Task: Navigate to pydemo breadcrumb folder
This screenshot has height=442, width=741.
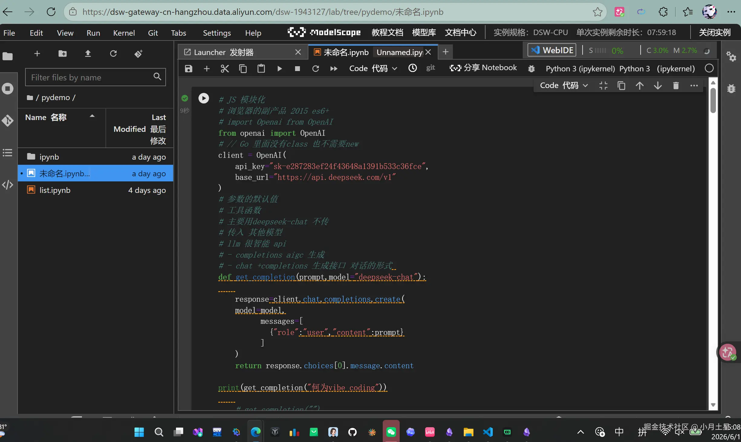Action: (x=56, y=97)
